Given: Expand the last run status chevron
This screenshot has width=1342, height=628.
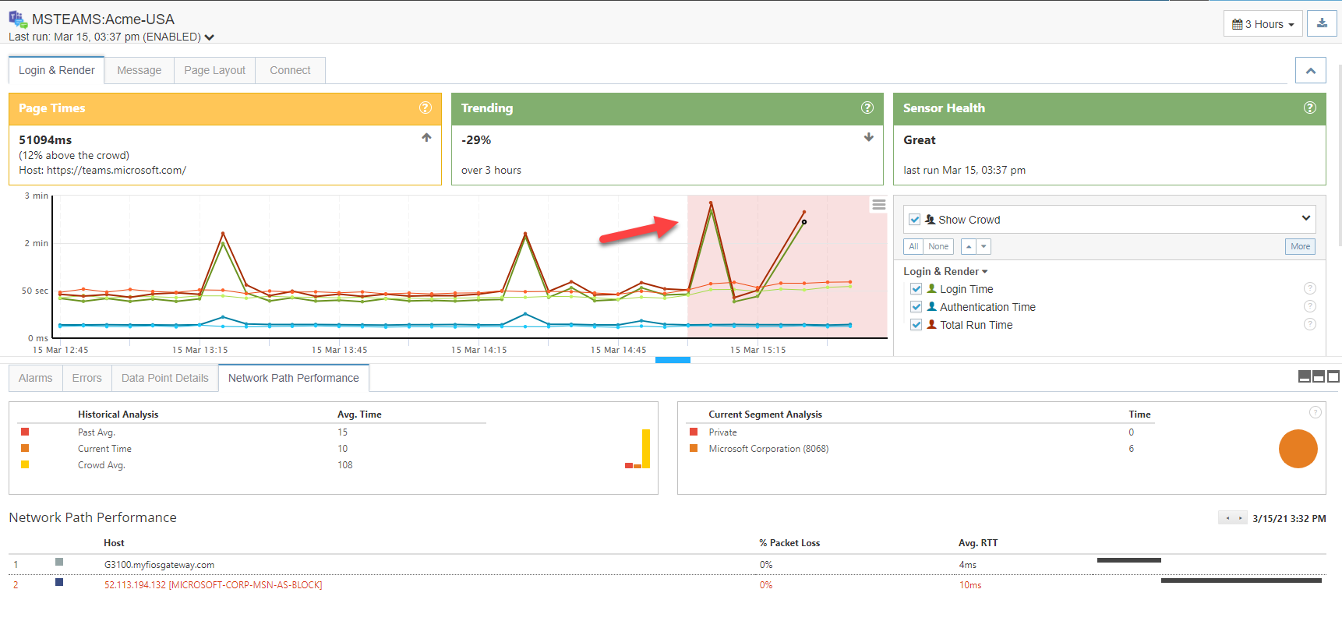Looking at the screenshot, I should click(x=209, y=37).
